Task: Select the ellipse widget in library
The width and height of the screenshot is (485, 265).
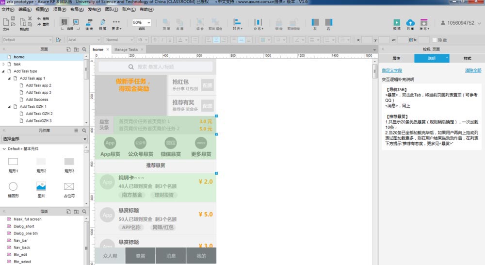Action: (x=13, y=186)
